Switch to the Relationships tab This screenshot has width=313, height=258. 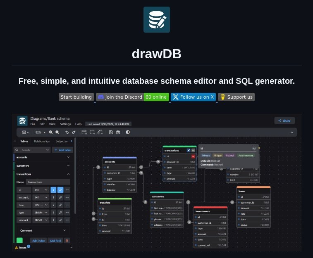(42, 141)
